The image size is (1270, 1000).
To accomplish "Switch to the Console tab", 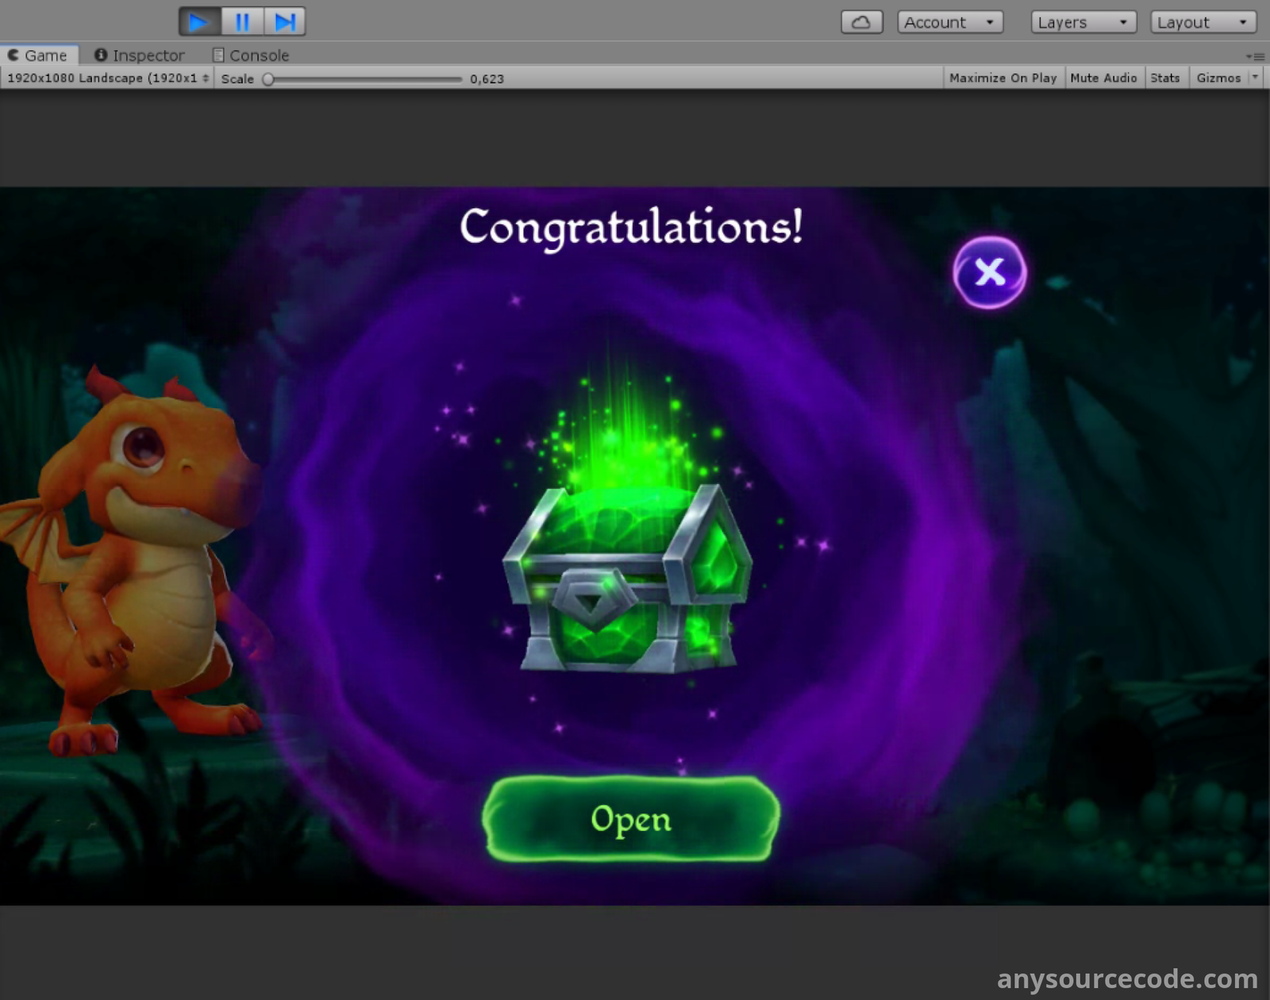I will pos(251,56).
